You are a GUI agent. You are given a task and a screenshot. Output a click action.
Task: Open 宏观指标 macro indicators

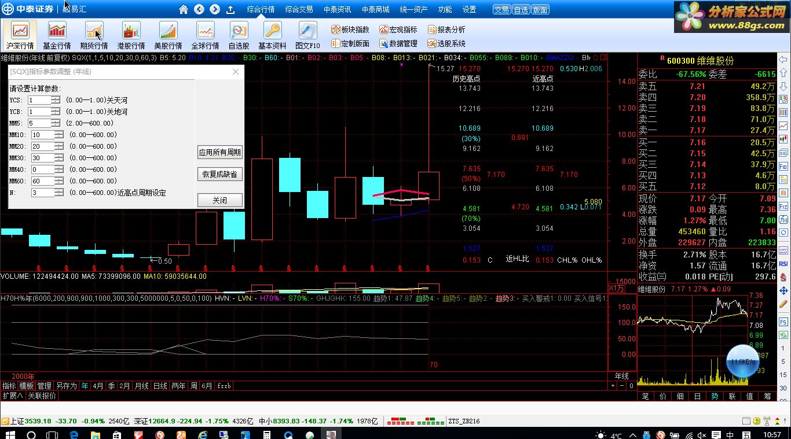pyautogui.click(x=398, y=29)
